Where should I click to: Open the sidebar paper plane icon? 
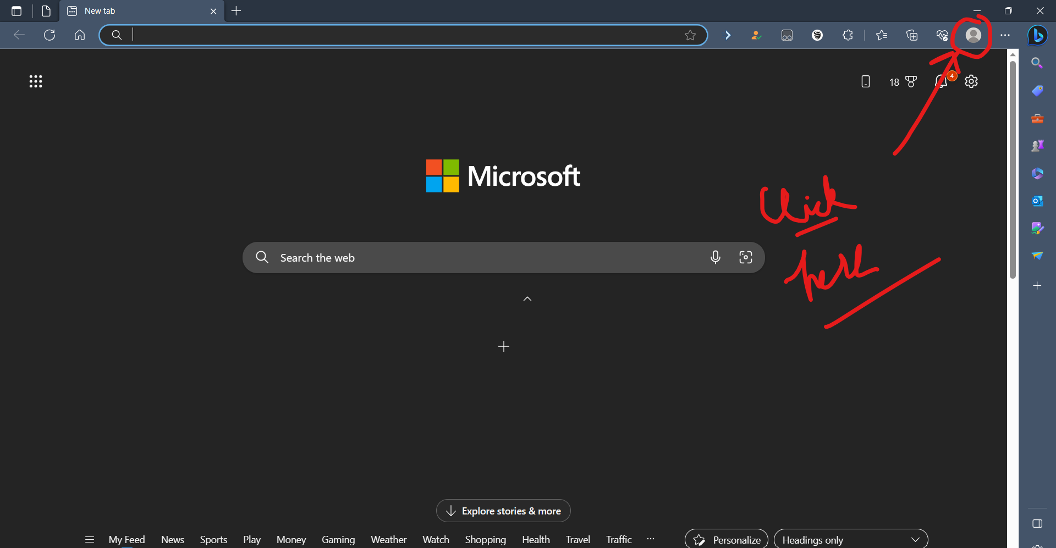(x=1037, y=256)
